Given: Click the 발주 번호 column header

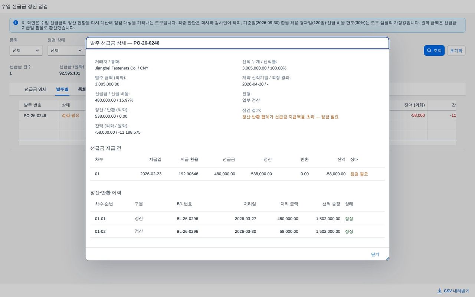Looking at the screenshot, I should click(33, 105).
